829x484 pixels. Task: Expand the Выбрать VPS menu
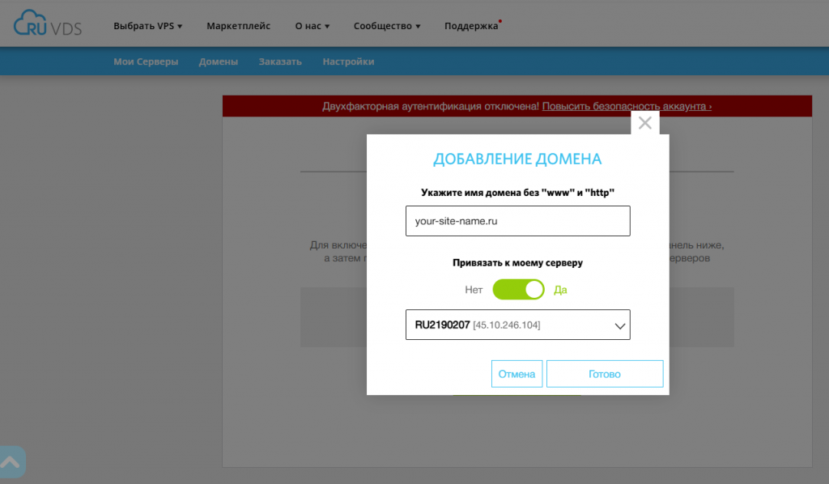pos(147,26)
